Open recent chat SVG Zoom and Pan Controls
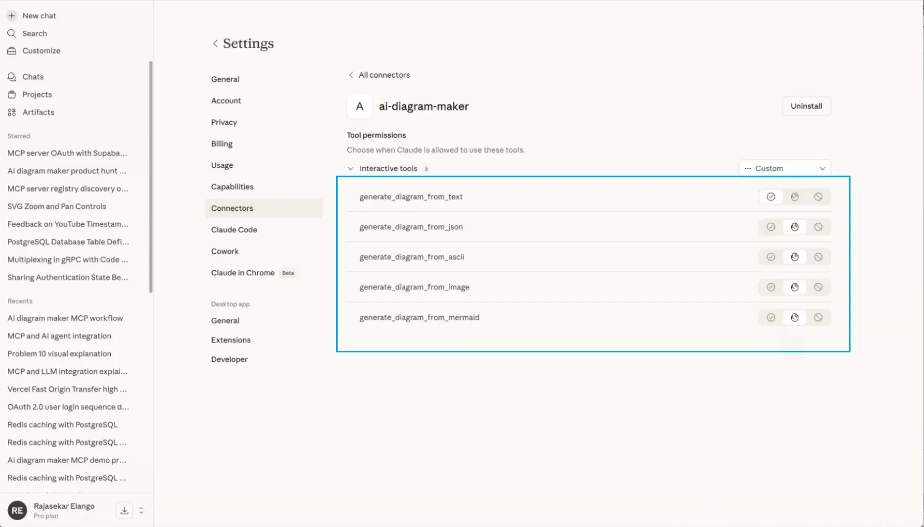 tap(56, 206)
